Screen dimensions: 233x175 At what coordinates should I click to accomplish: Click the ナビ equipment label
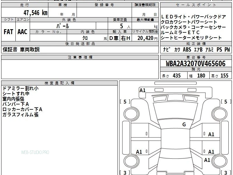(167, 49)
